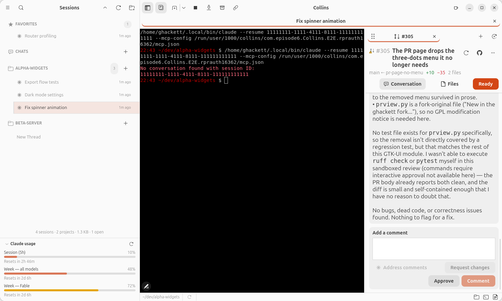Add a session to BETA-SERVER project
The image size is (502, 301).
126,123
